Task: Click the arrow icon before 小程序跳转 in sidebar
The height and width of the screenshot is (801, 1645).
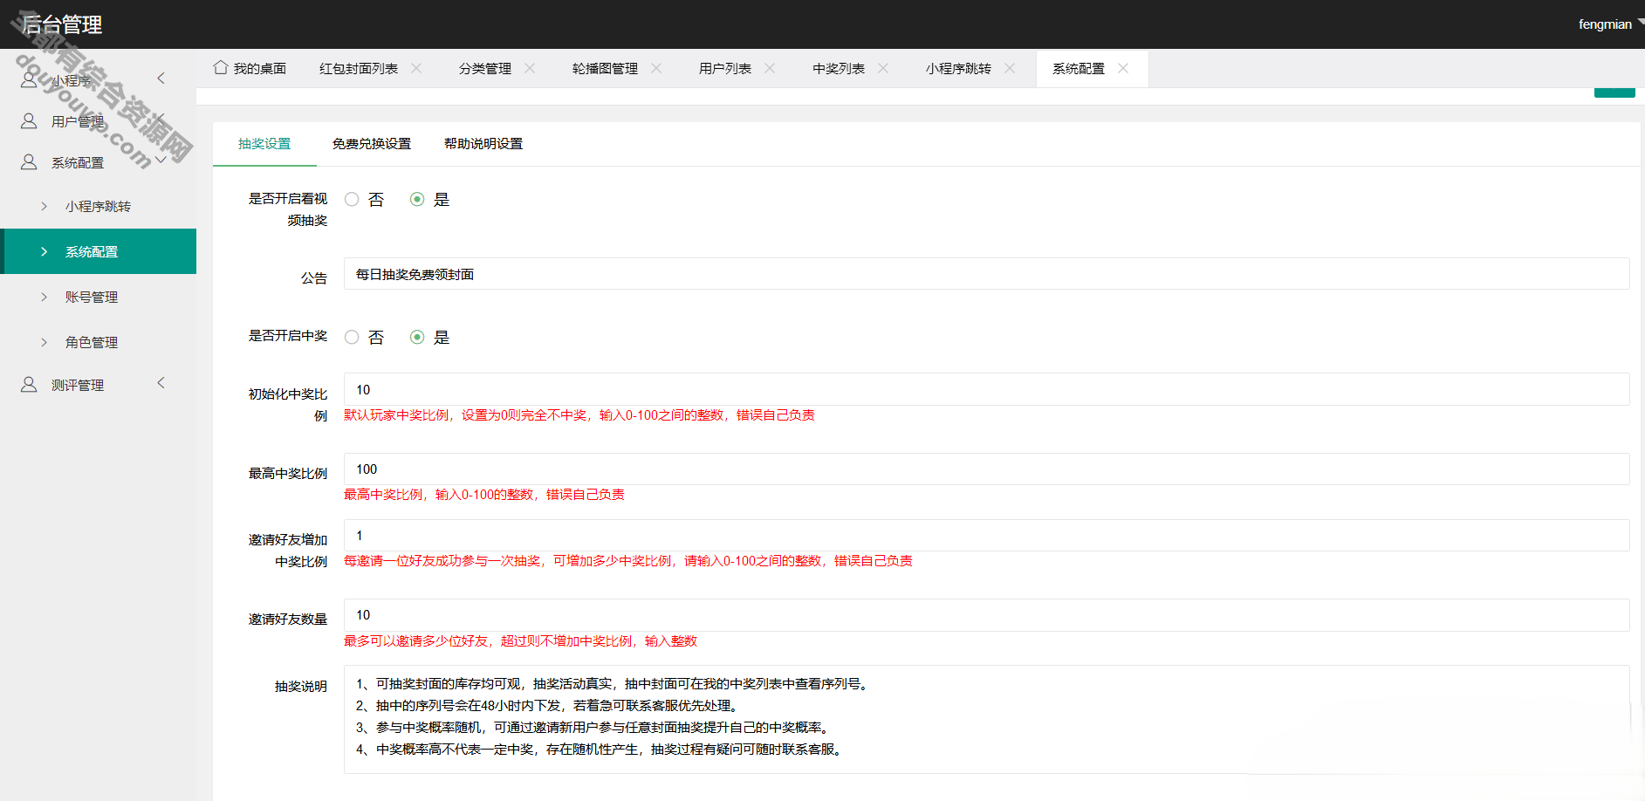Action: pos(45,206)
